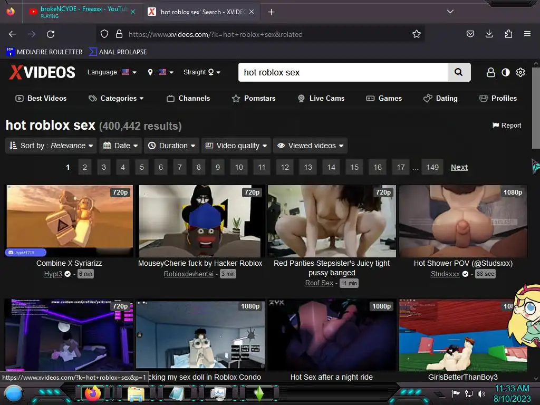Open the site settings gear icon

coord(520,72)
